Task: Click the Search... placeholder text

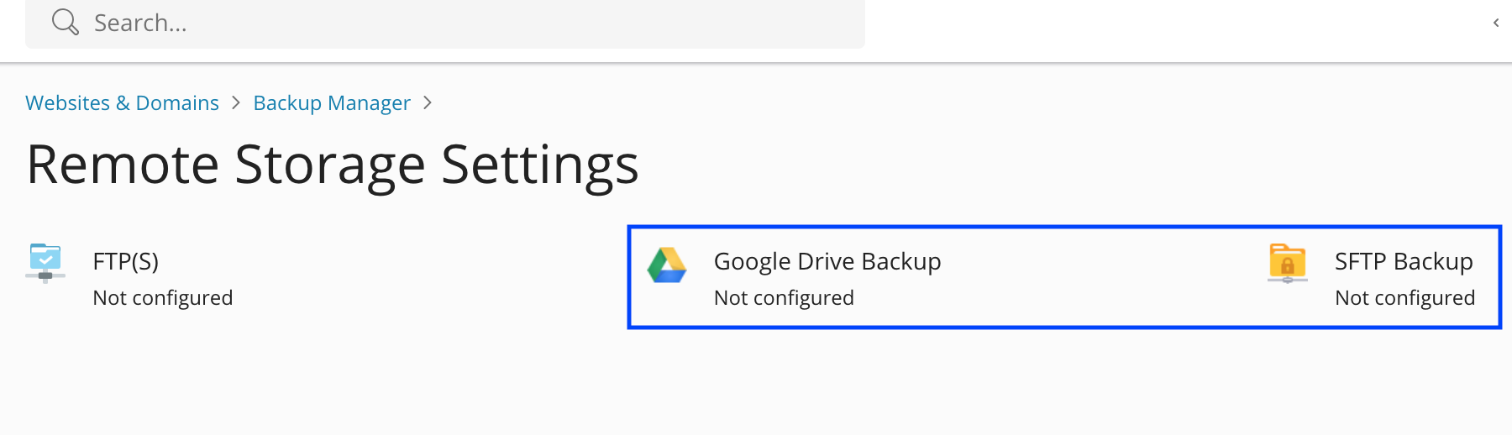Action: pyautogui.click(x=140, y=23)
